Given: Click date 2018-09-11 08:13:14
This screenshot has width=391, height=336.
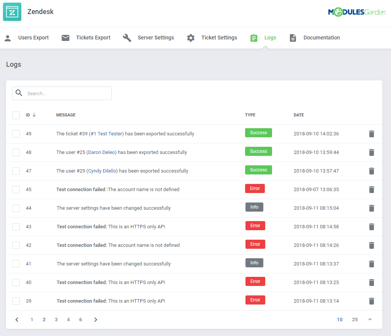Looking at the screenshot, I should (316, 301).
